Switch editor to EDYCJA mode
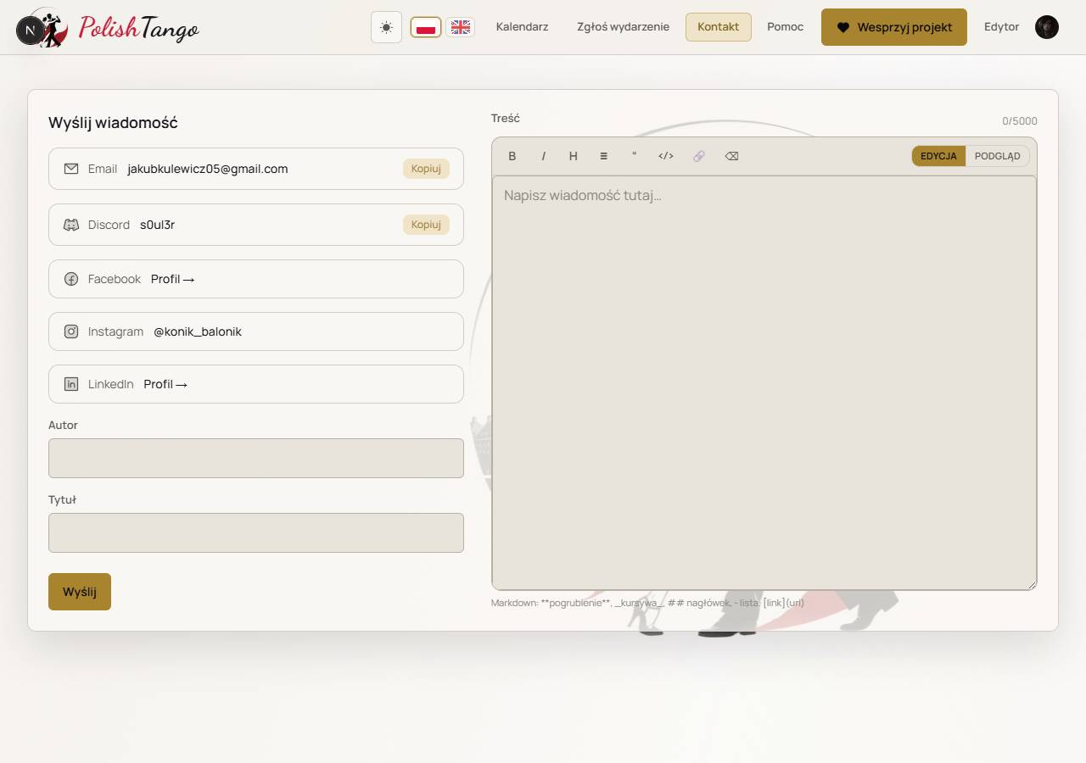This screenshot has width=1086, height=763. [x=938, y=156]
